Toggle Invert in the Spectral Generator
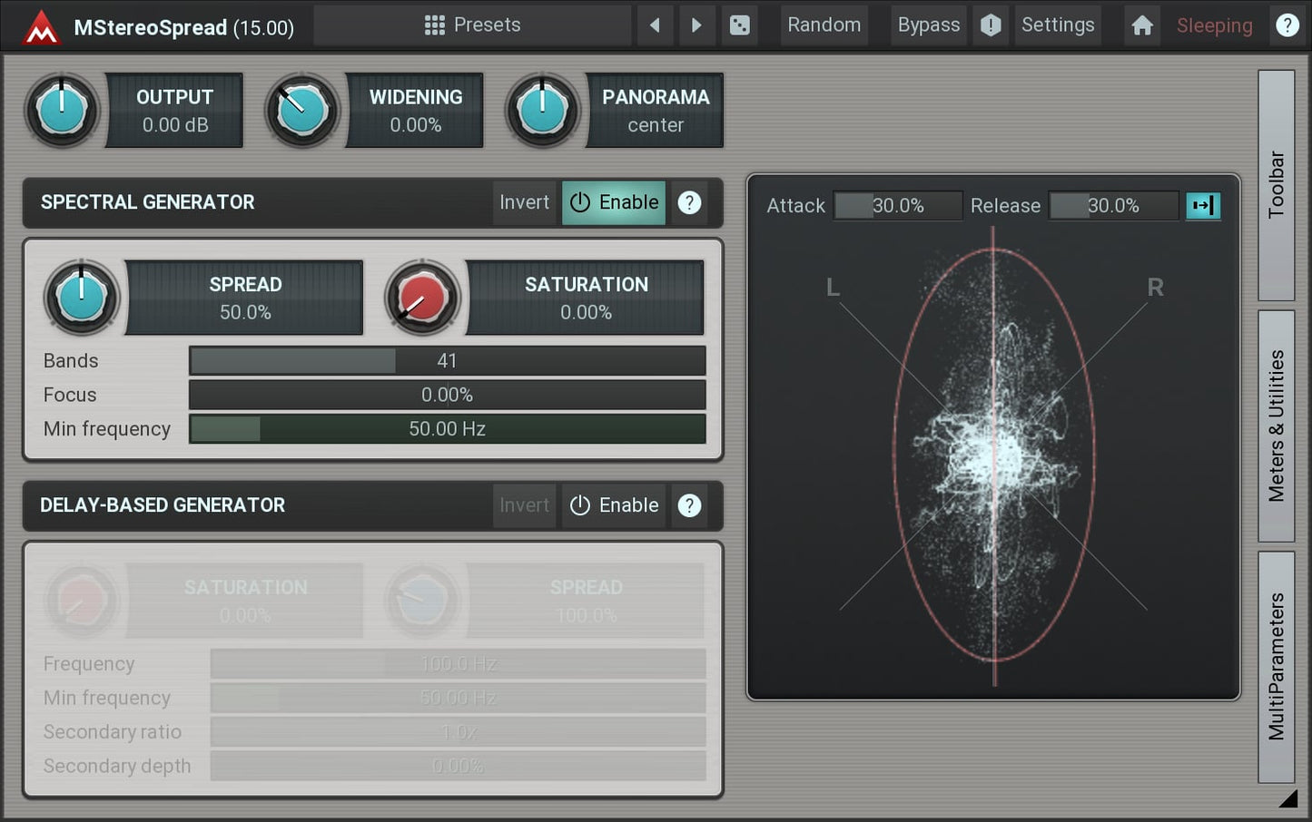The width and height of the screenshot is (1312, 822). [524, 202]
